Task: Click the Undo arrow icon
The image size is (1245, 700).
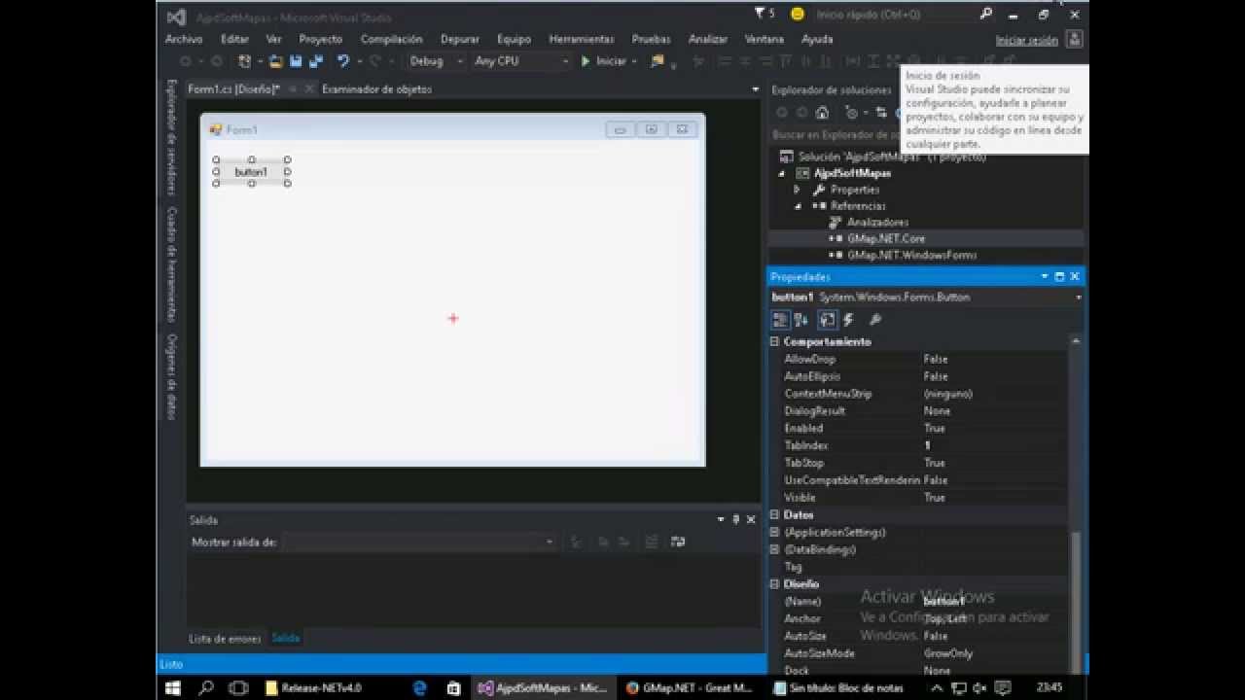Action: pos(343,61)
